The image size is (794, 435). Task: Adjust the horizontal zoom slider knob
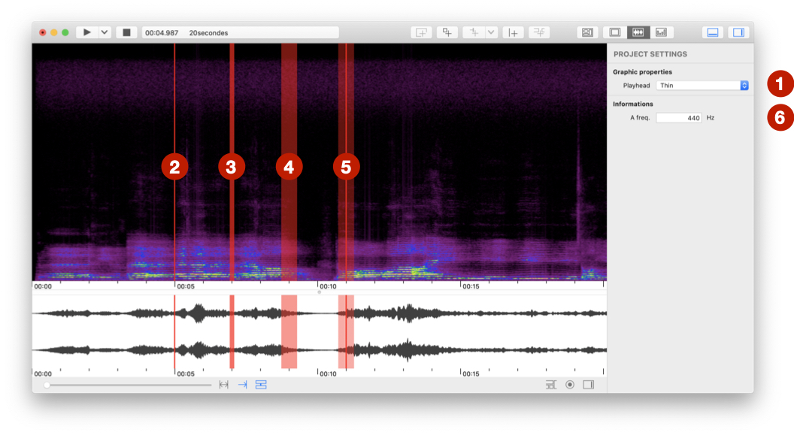pyautogui.click(x=47, y=385)
